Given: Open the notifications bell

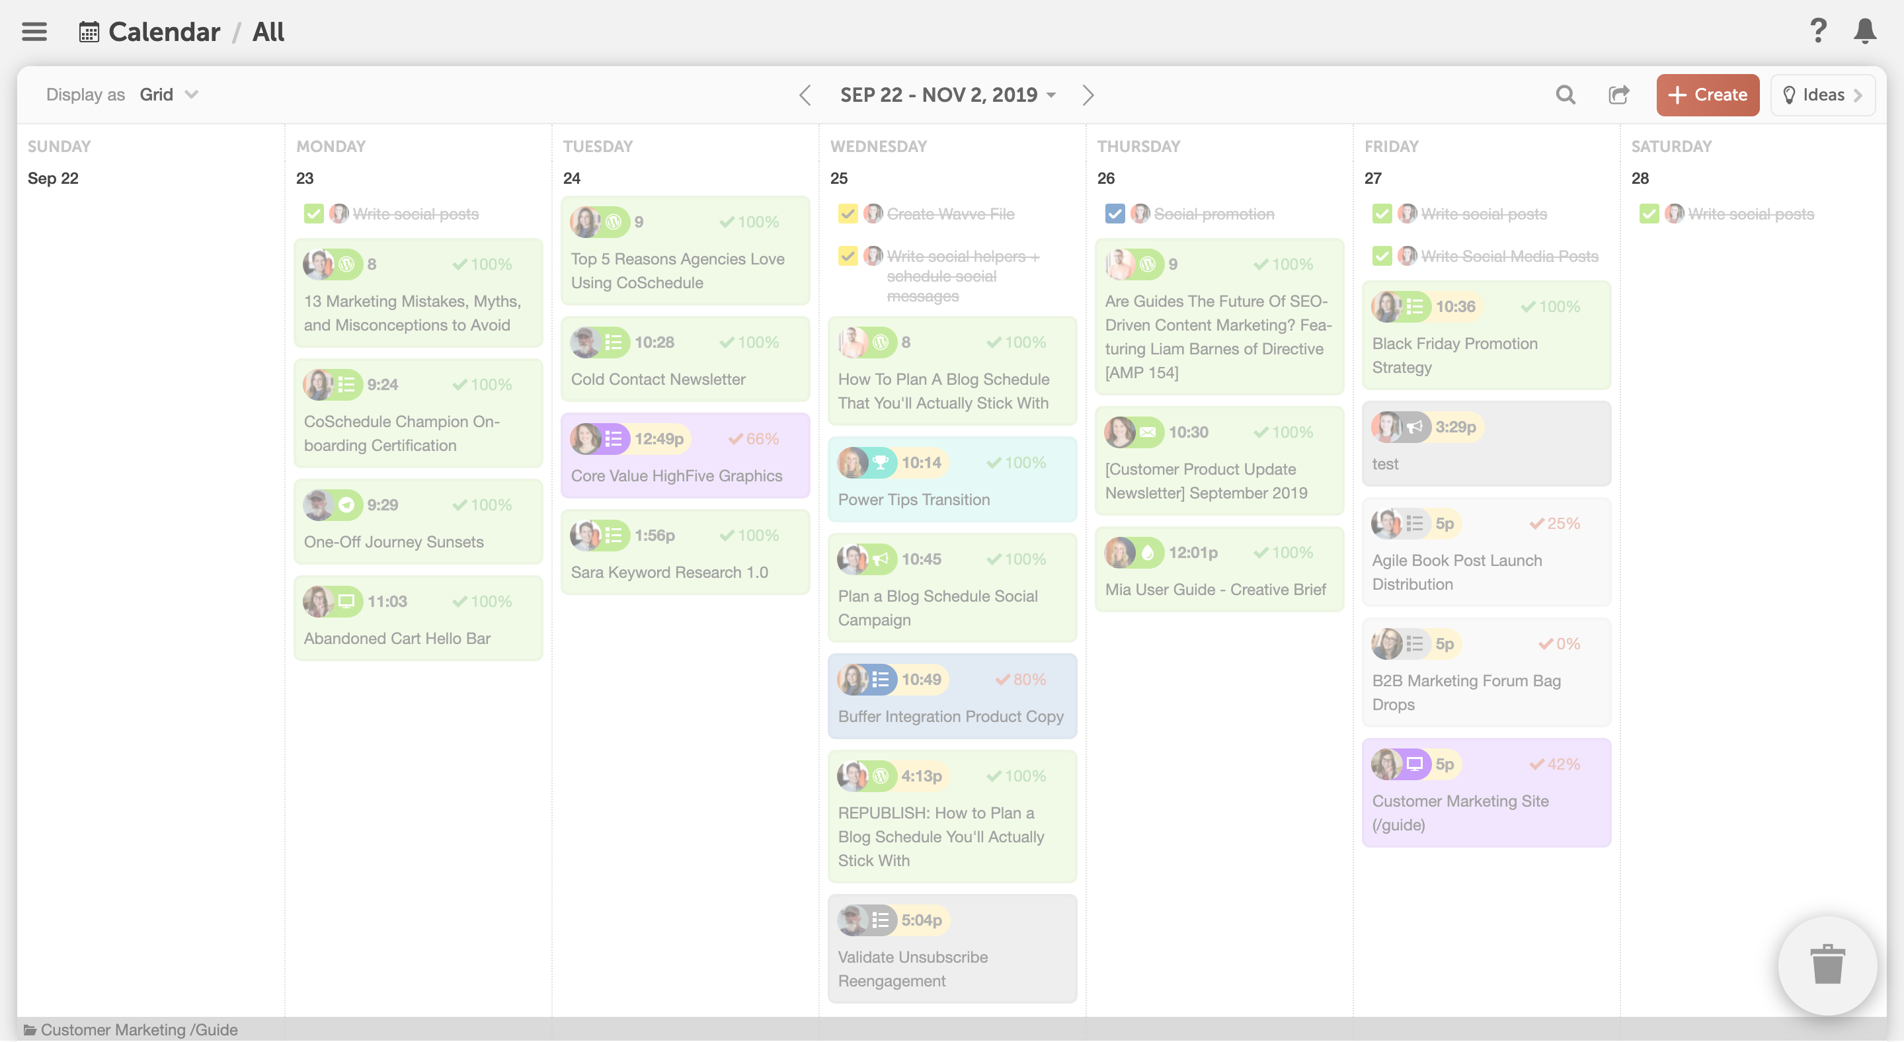Looking at the screenshot, I should coord(1864,31).
